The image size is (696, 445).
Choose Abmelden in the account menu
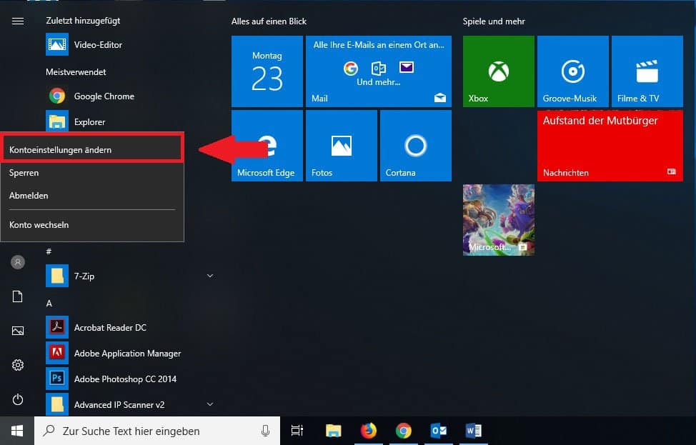pyautogui.click(x=29, y=195)
